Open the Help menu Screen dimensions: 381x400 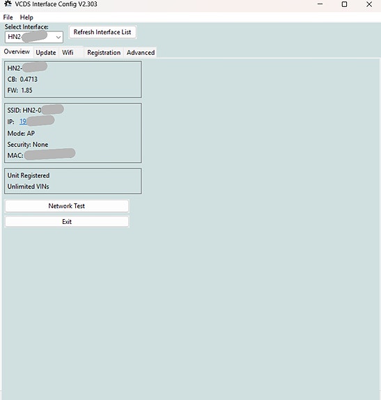pos(26,17)
